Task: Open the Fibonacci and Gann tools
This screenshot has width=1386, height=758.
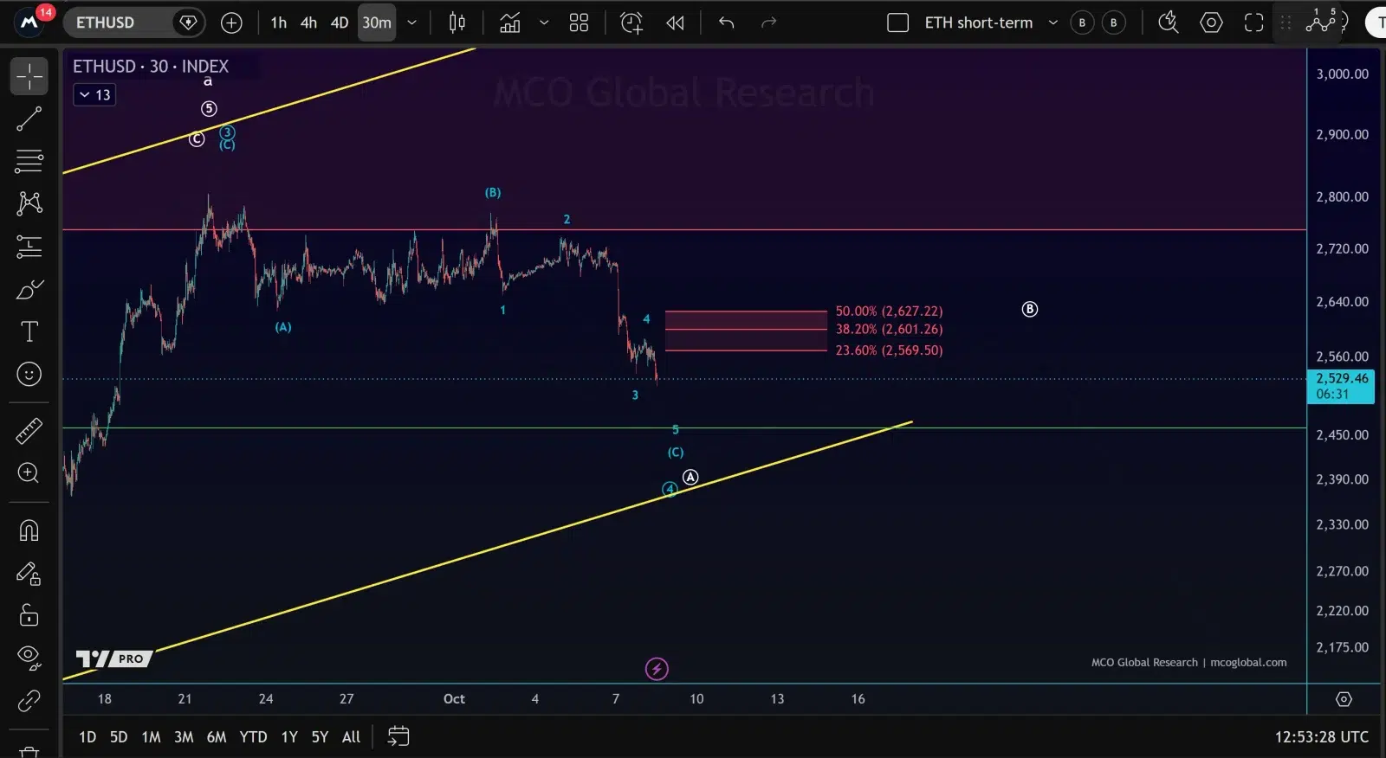Action: pos(29,161)
